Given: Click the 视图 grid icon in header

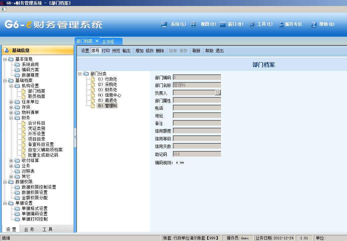Looking at the screenshot, I should [193, 24].
